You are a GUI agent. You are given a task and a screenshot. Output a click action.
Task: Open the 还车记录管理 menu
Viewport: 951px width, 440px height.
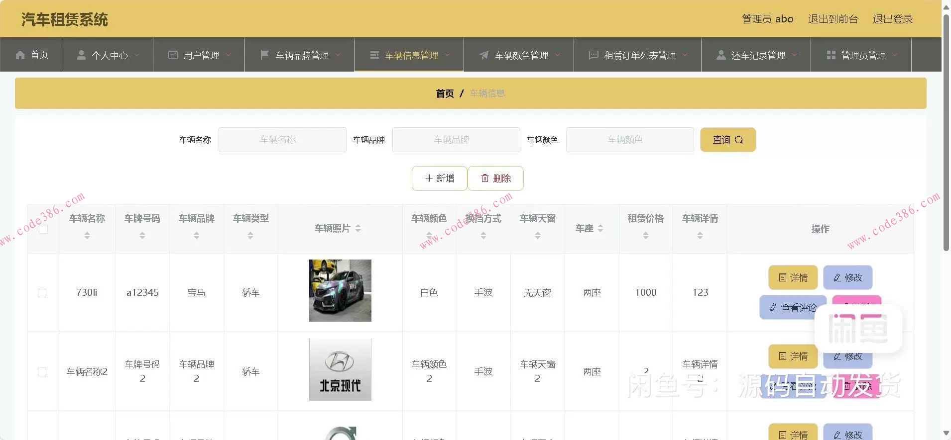(x=756, y=55)
